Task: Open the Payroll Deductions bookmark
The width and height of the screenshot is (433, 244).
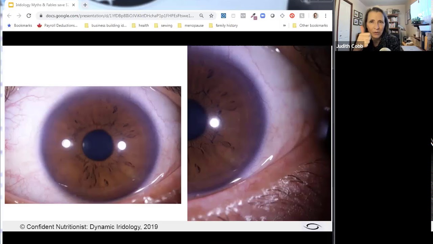Action: tap(57, 25)
